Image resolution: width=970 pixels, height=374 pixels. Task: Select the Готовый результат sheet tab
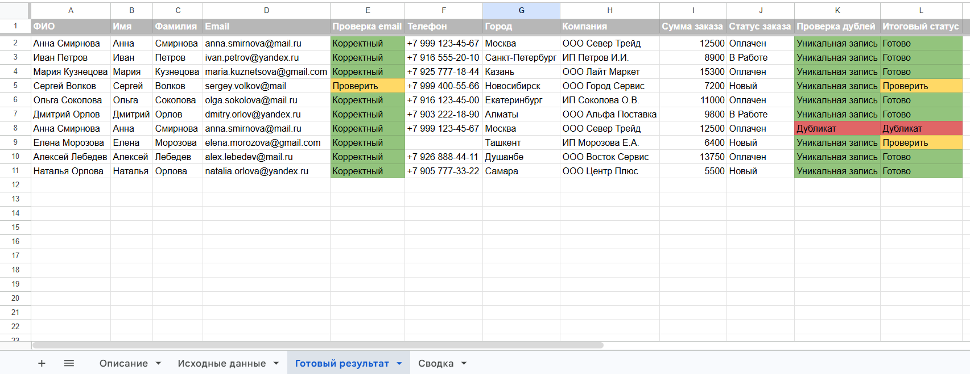(342, 363)
